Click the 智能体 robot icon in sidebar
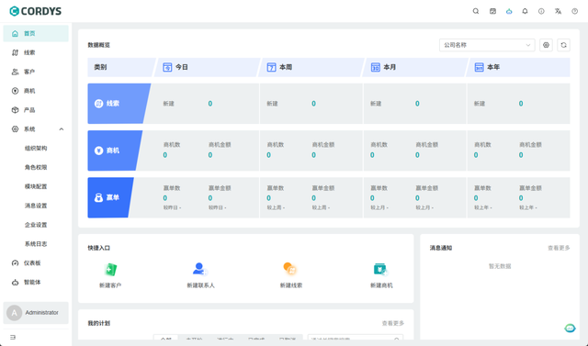Image resolution: width=588 pixels, height=346 pixels. [x=15, y=283]
